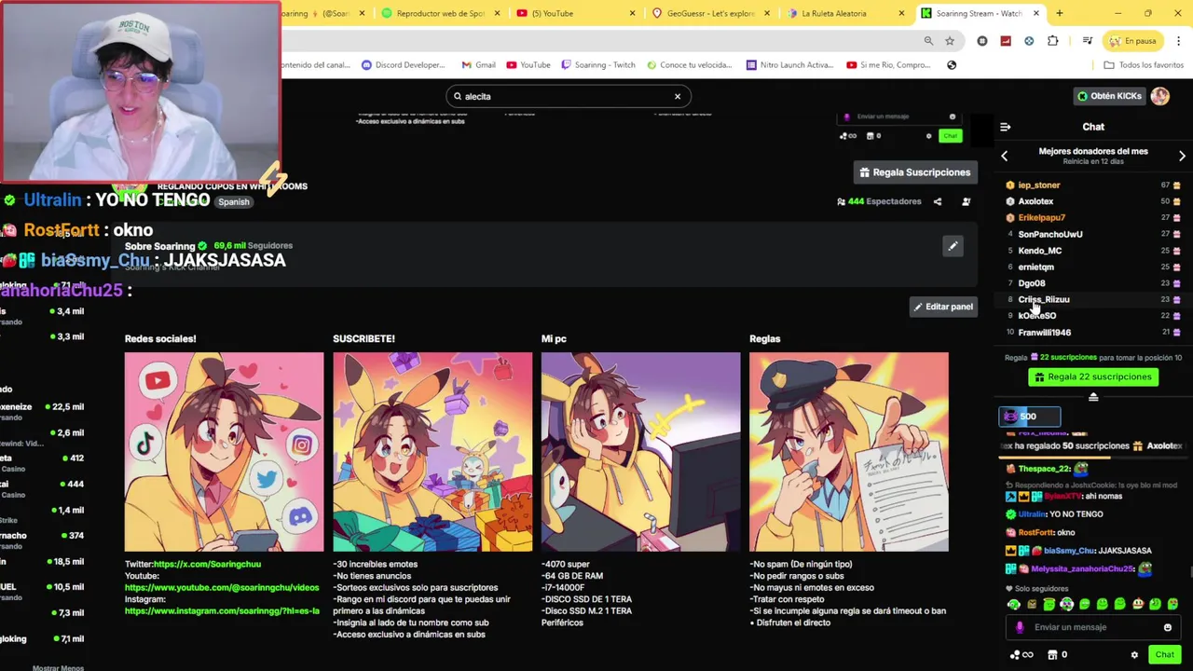
Task: Select Ultralin username in chat
Action: [x=1033, y=514]
